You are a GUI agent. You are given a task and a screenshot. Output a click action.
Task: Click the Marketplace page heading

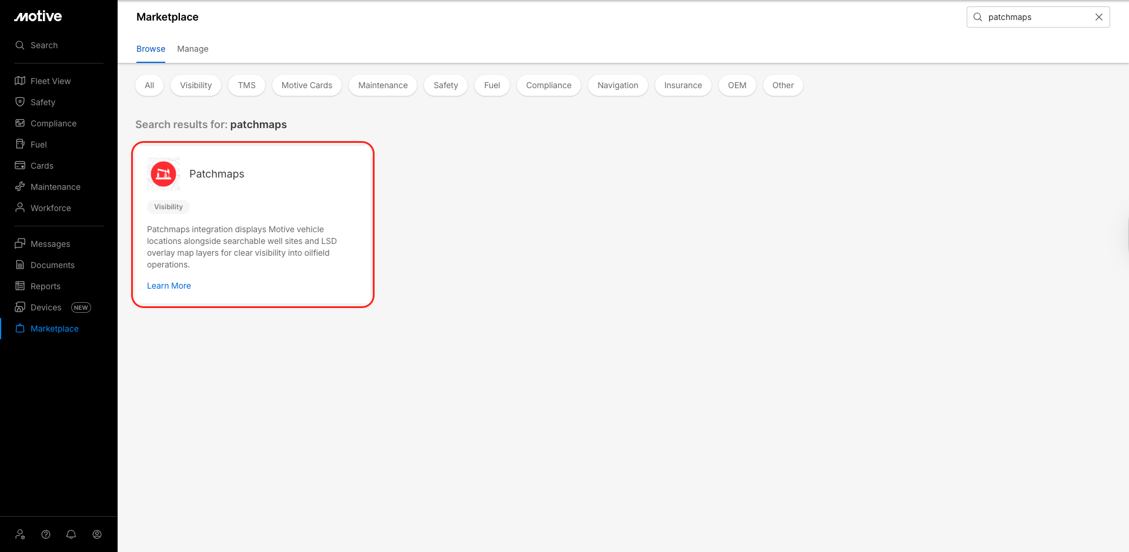(x=168, y=17)
